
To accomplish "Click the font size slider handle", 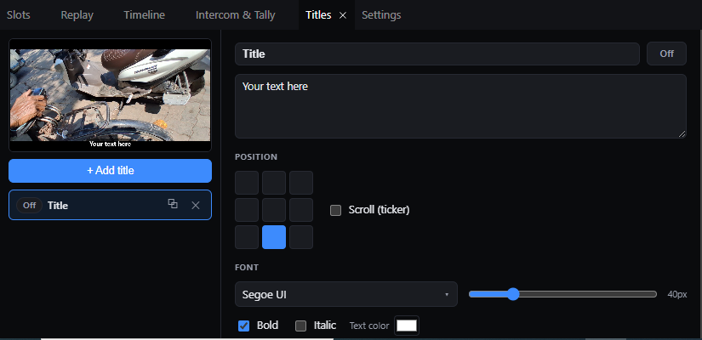I will pos(513,294).
